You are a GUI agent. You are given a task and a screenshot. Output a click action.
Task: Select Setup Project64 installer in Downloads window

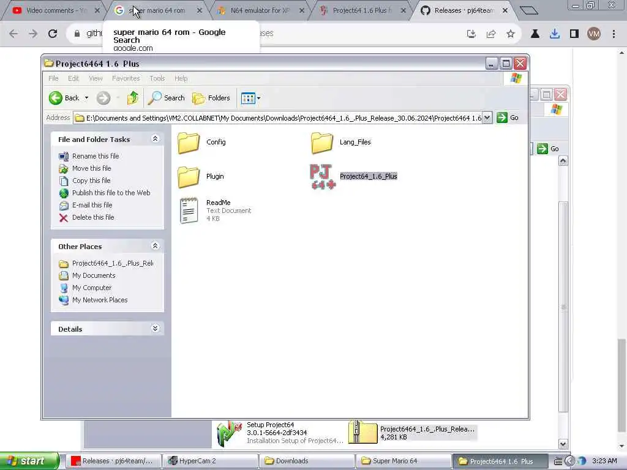point(280,433)
